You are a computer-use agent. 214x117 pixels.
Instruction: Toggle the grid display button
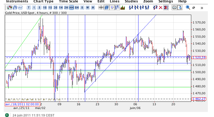click(x=106, y=7)
